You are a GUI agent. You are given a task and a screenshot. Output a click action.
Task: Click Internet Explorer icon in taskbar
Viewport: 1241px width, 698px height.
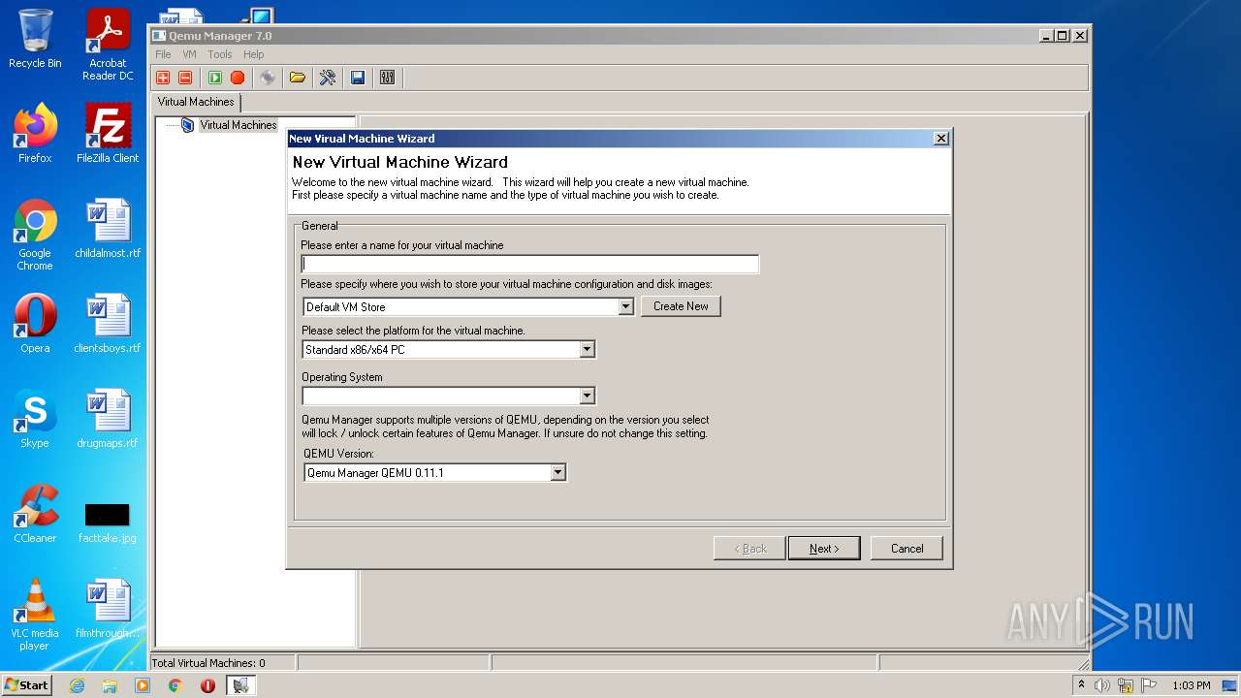(x=77, y=685)
